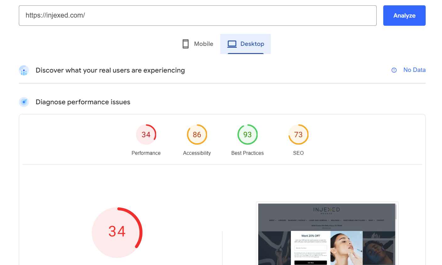Screen dimensions: 442x265
Task: Click the SEO label under gauge
Action: pos(298,153)
